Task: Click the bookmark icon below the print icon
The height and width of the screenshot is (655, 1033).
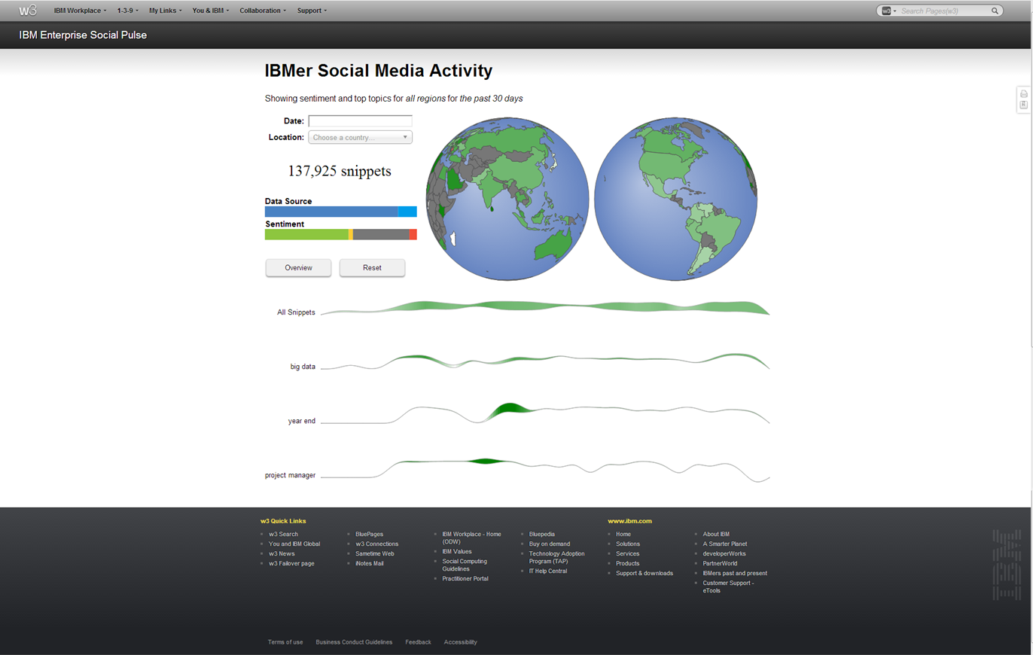Action: pos(1023,105)
